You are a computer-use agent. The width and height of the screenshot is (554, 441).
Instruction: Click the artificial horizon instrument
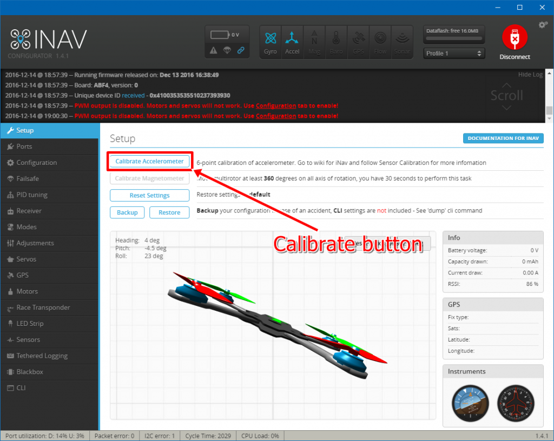pos(469,403)
